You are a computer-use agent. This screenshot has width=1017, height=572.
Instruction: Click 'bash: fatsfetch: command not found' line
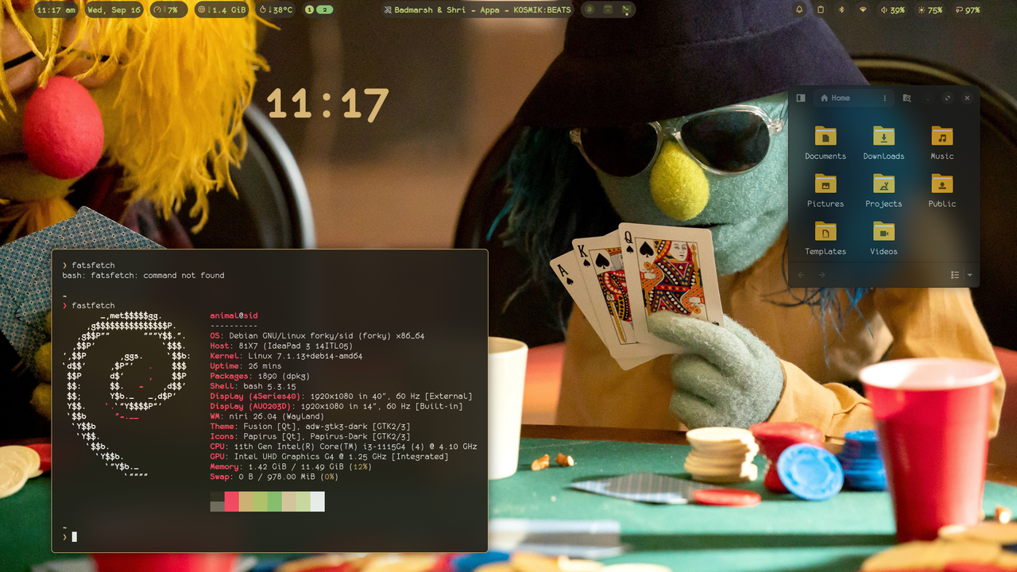click(x=143, y=276)
